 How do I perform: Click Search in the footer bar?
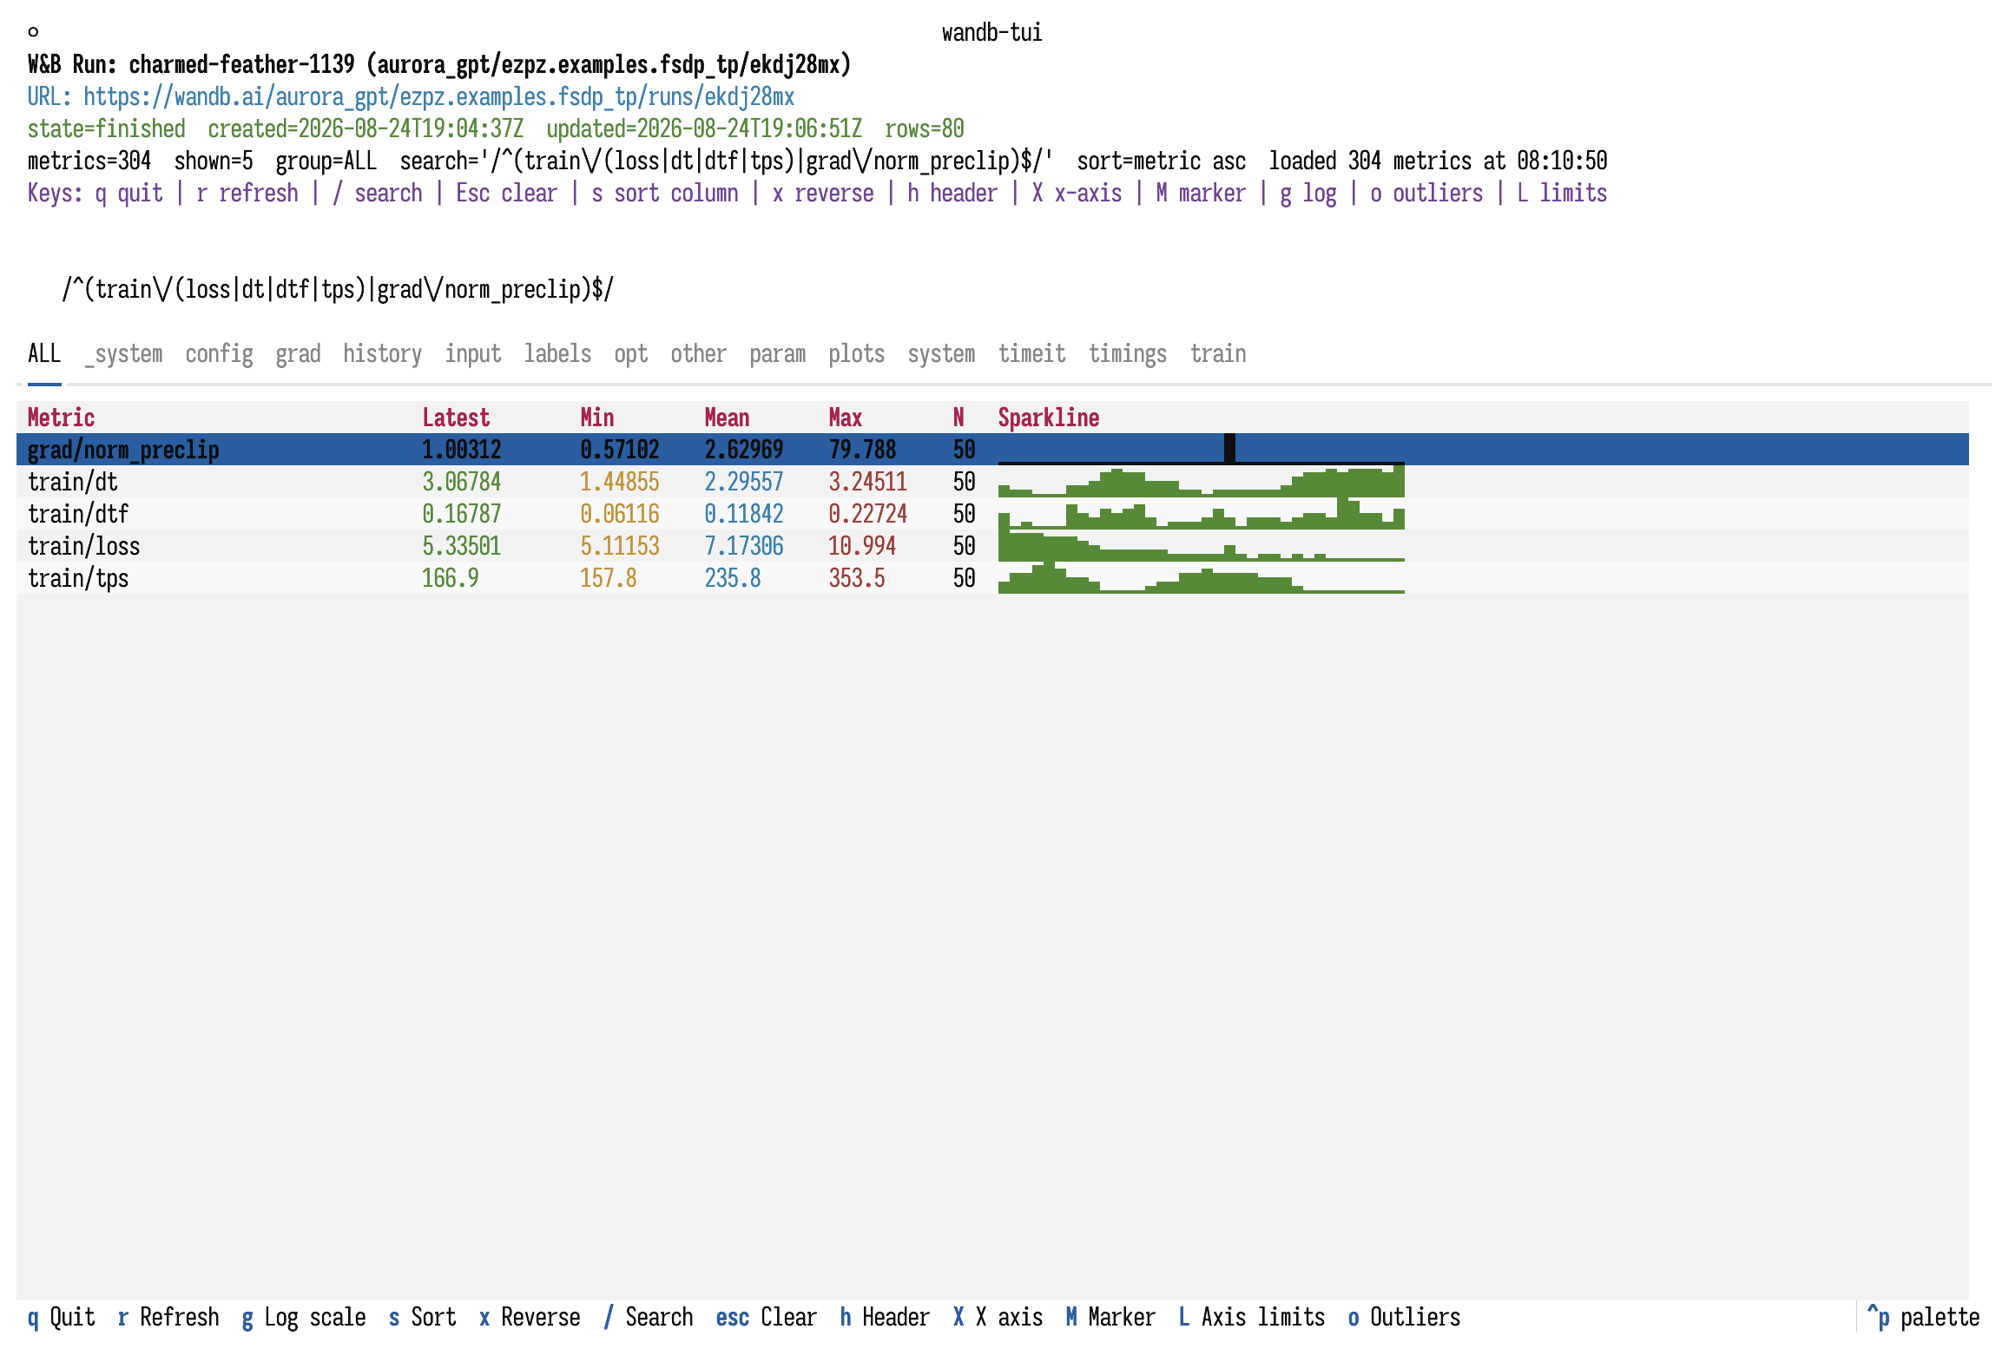point(648,1317)
